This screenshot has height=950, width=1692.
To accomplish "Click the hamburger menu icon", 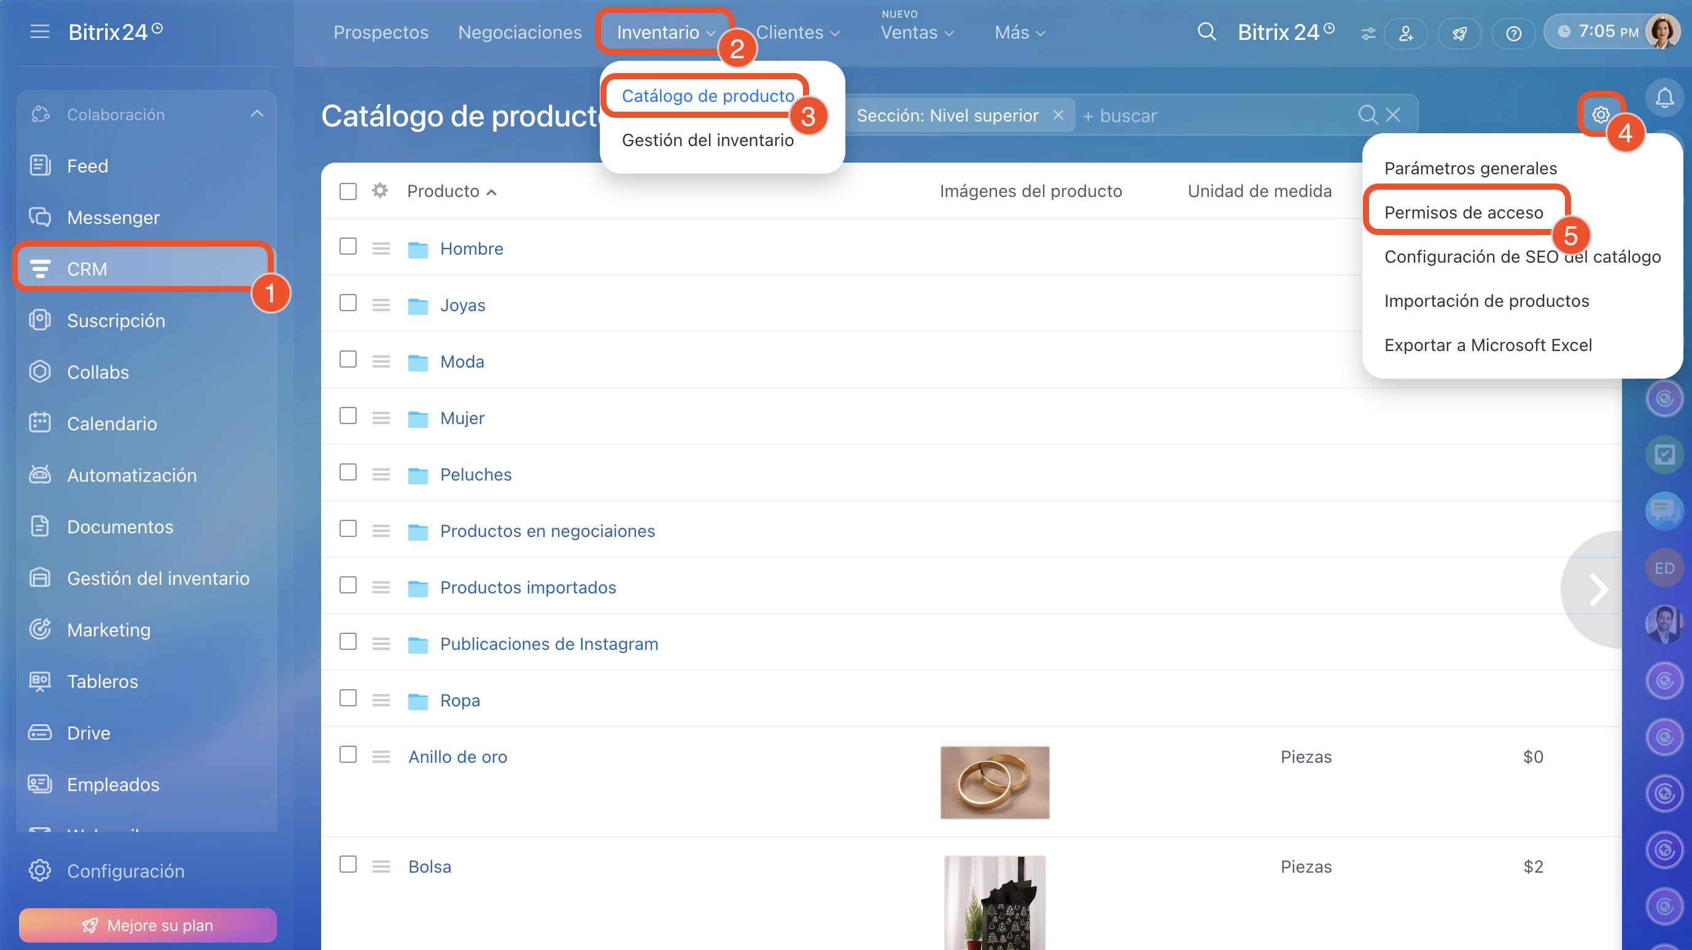I will [x=39, y=31].
